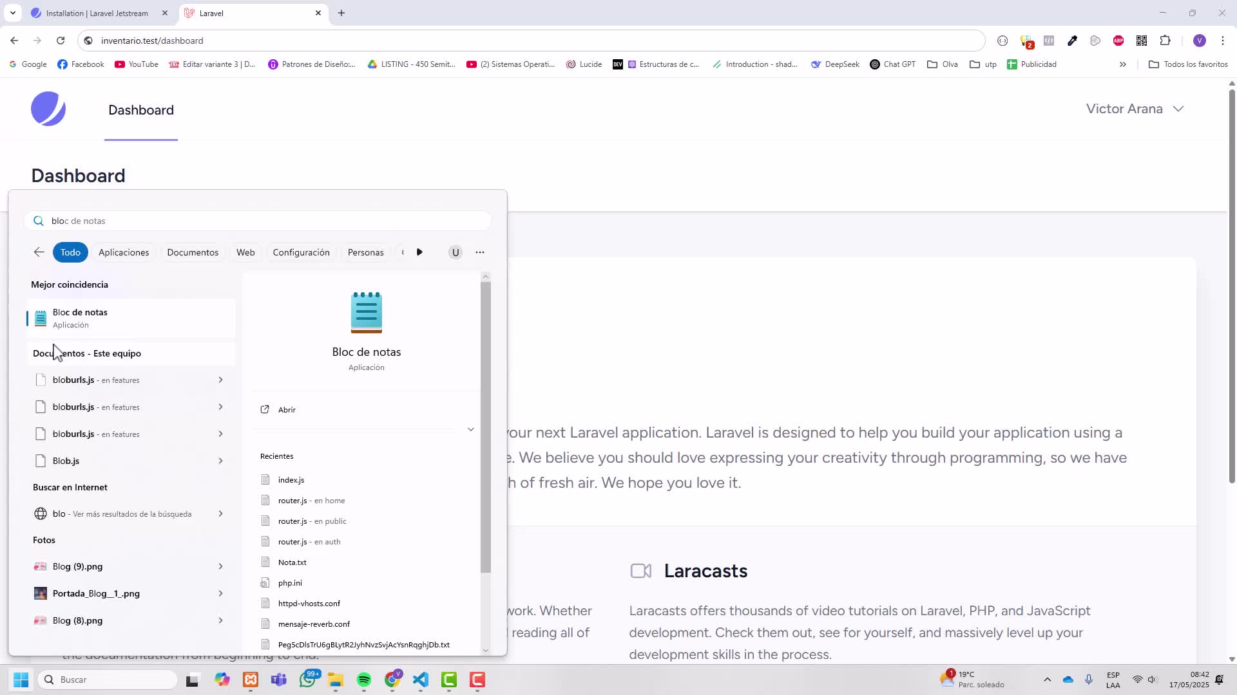Open WhatsApp from the taskbar

(308, 680)
